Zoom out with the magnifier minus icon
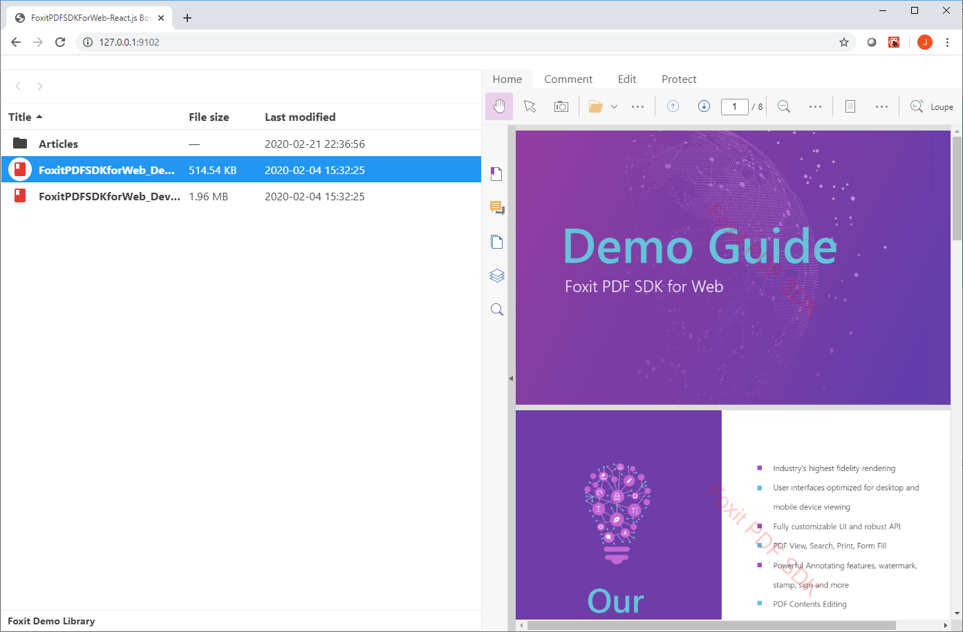Image resolution: width=963 pixels, height=632 pixels. [x=783, y=106]
